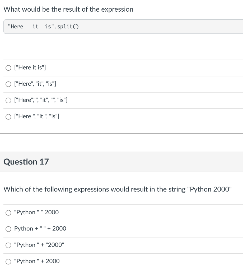Click label text ["Here ", "it ", "is"] with trailing spaces
243x270 pixels.
[37, 117]
